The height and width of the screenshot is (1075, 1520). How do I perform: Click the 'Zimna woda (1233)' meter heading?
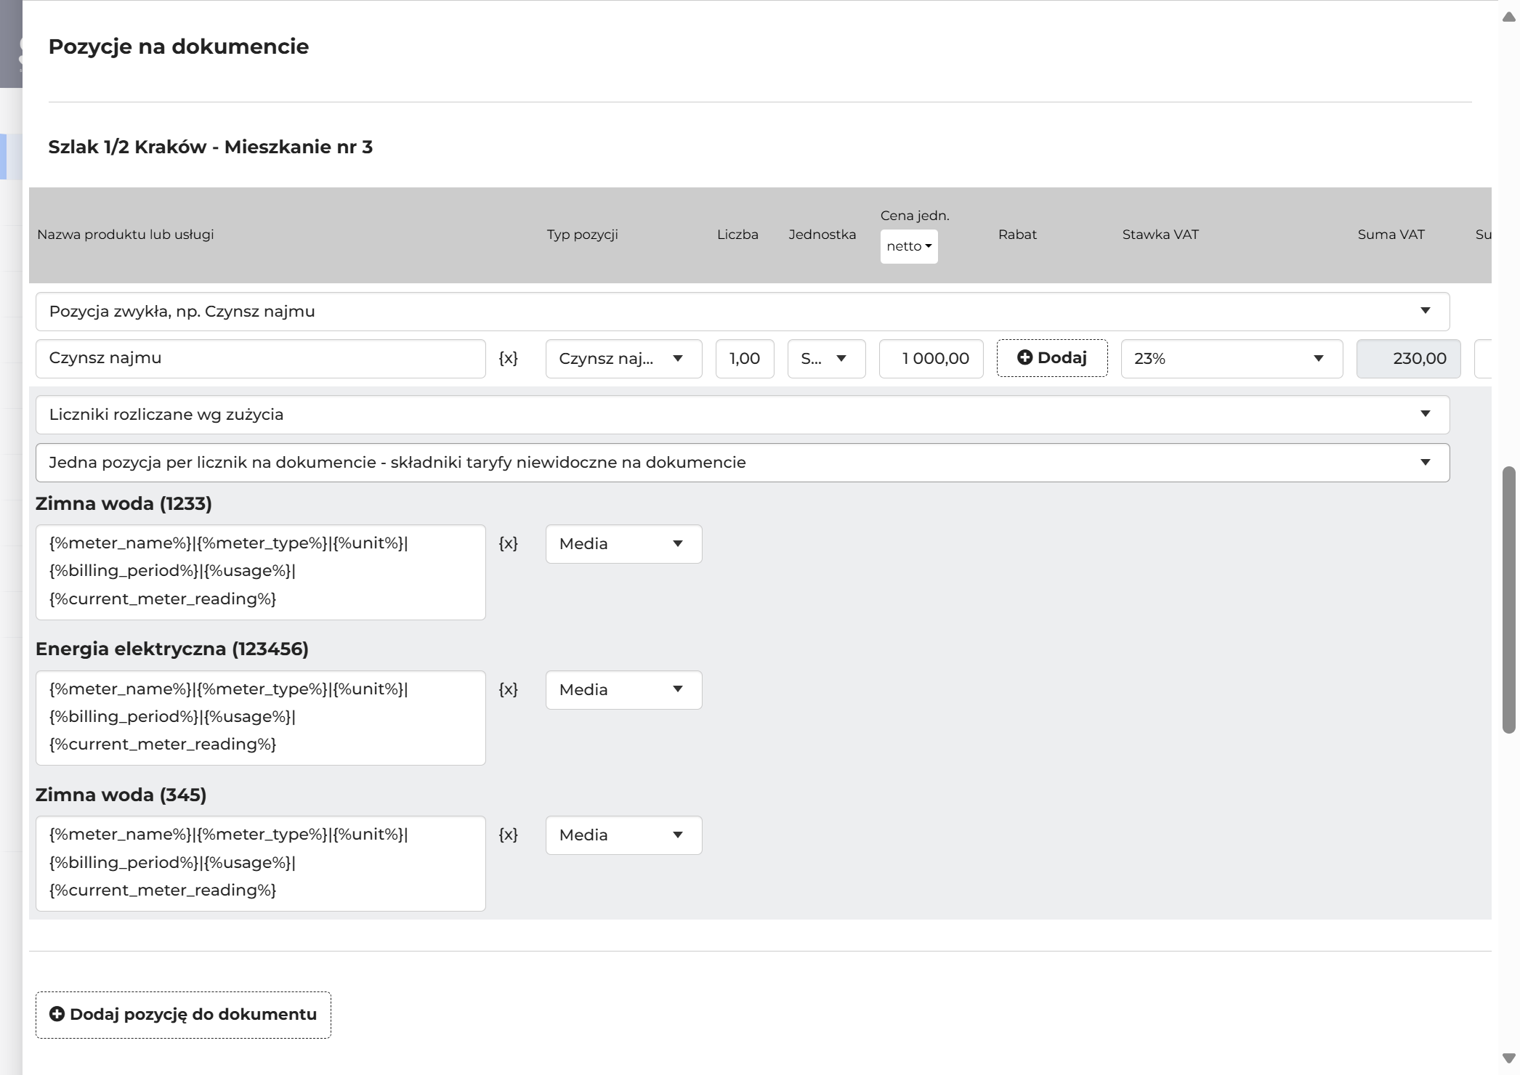[x=124, y=503]
